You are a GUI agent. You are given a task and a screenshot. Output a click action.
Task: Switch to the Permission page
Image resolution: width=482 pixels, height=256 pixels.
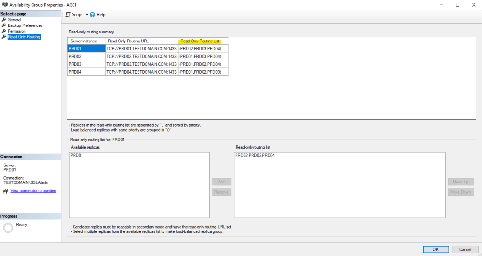click(17, 31)
